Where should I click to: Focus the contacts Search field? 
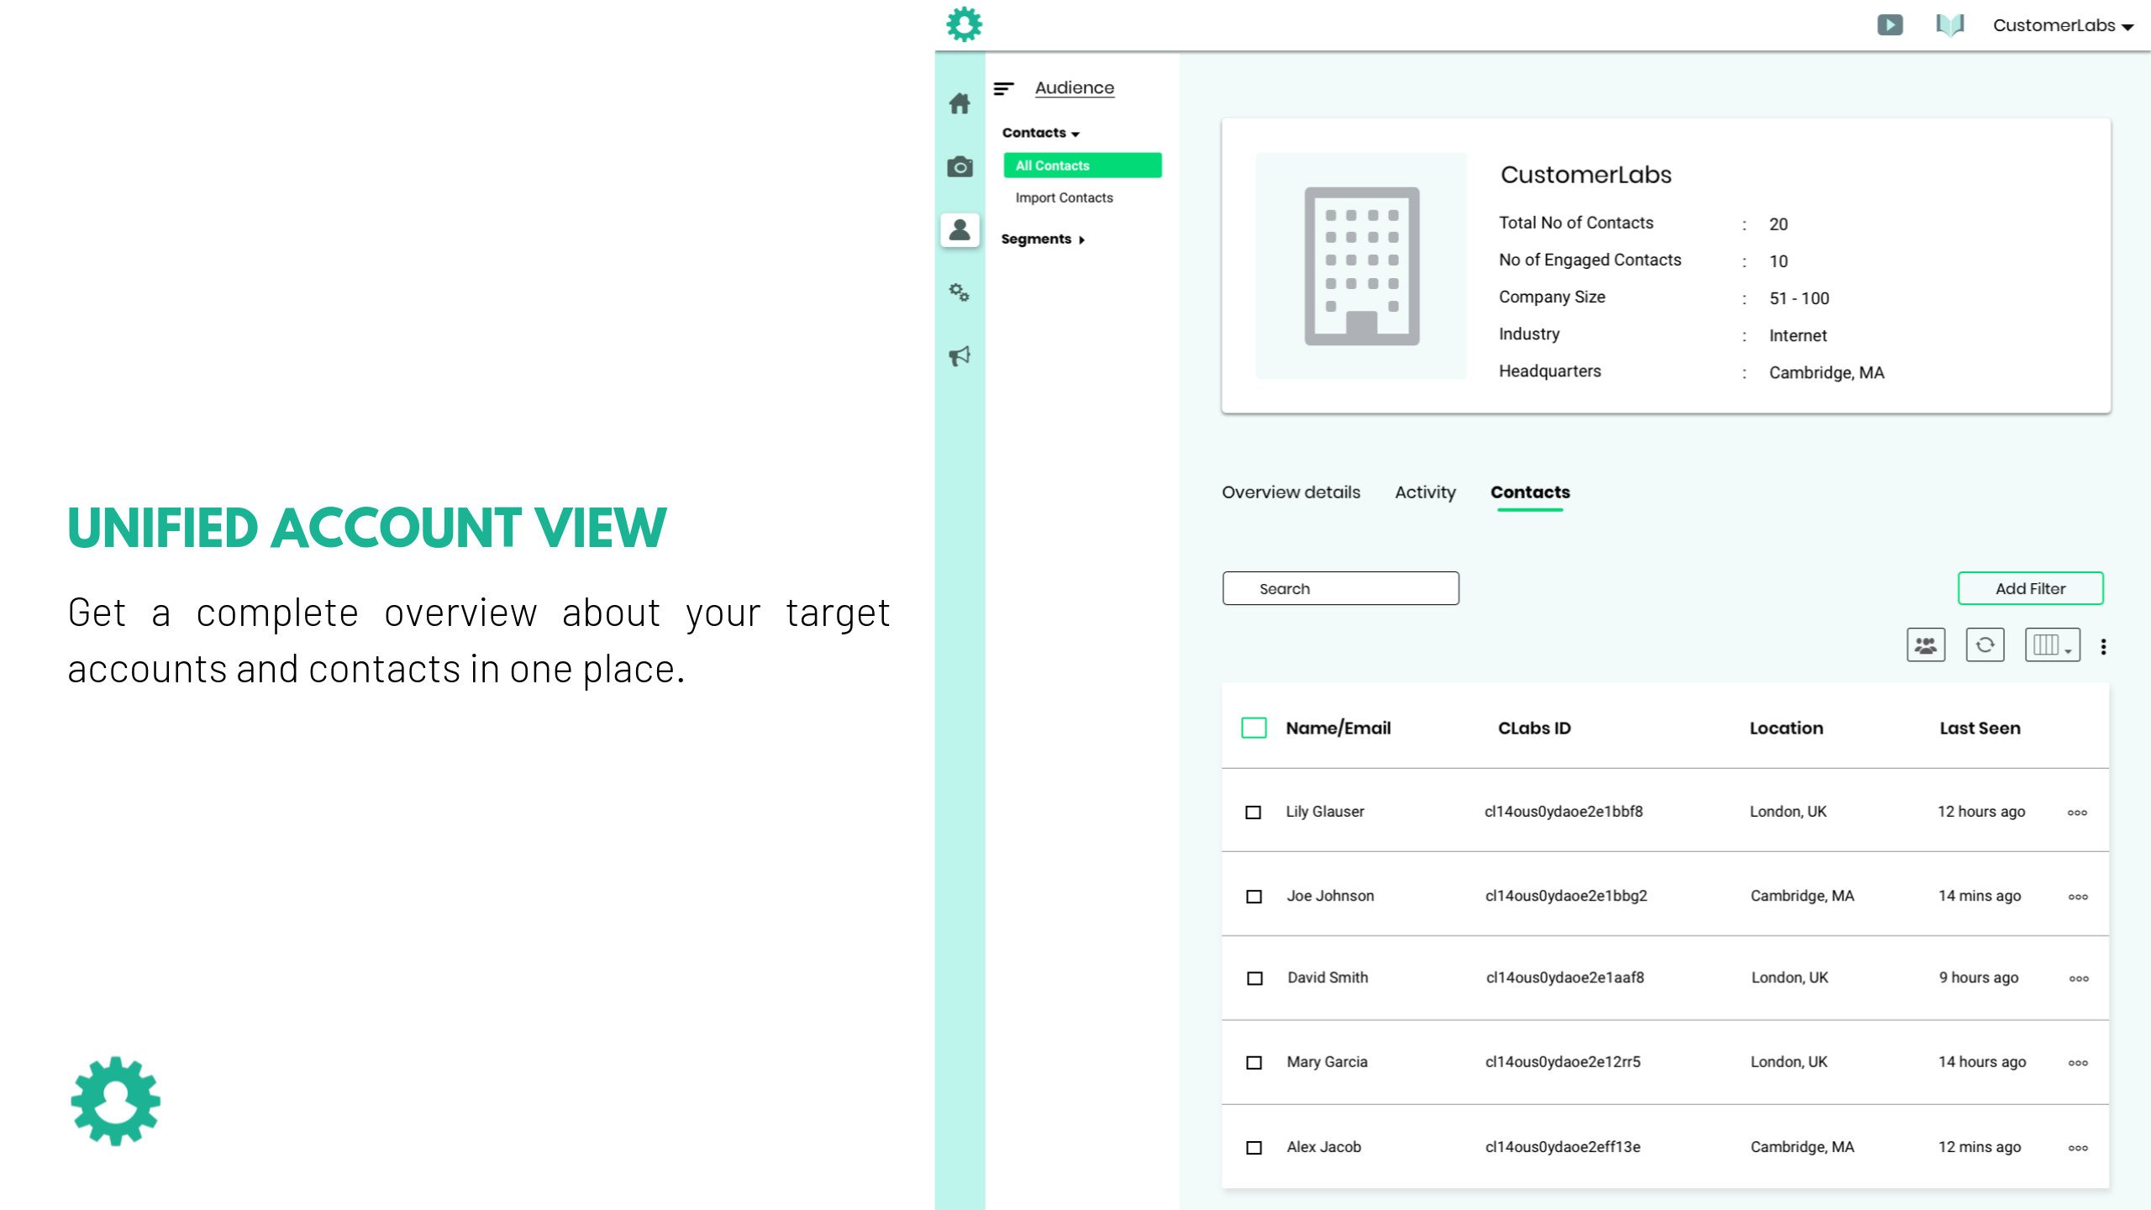(x=1340, y=588)
